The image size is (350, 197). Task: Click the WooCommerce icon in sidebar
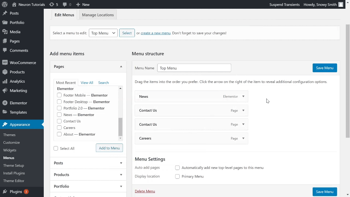(5, 62)
